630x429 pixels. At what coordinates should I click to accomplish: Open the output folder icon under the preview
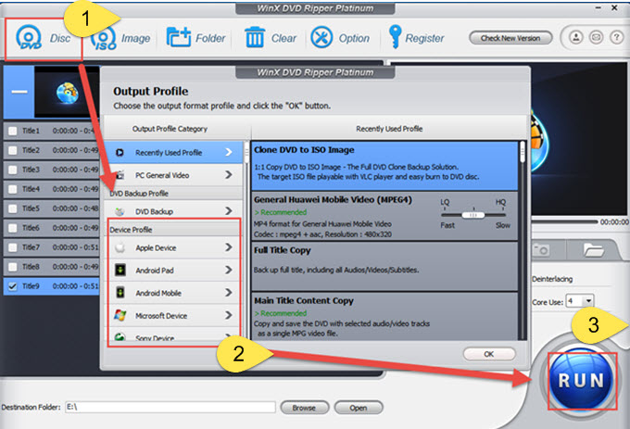pos(594,250)
